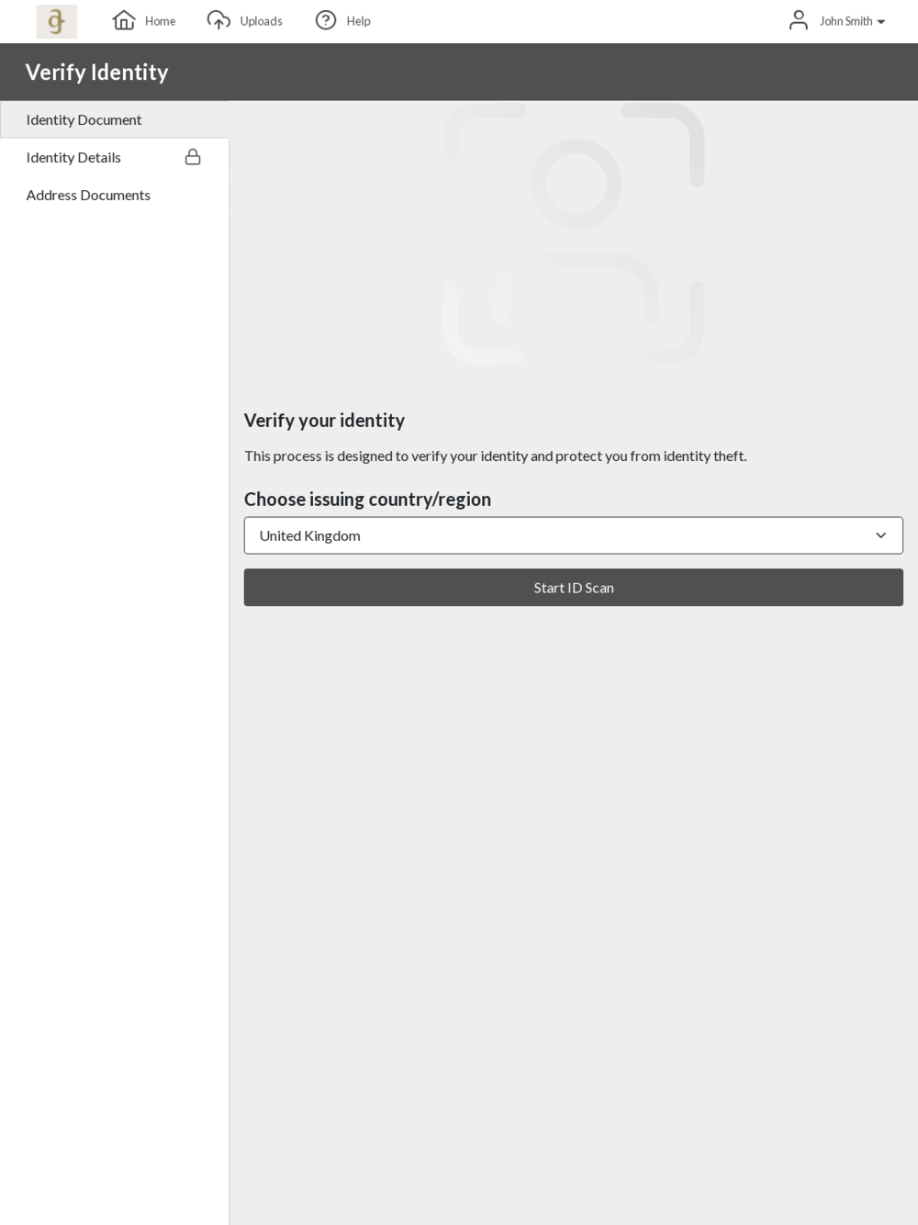Open the United Kingdom country selector
The image size is (918, 1225).
point(574,535)
